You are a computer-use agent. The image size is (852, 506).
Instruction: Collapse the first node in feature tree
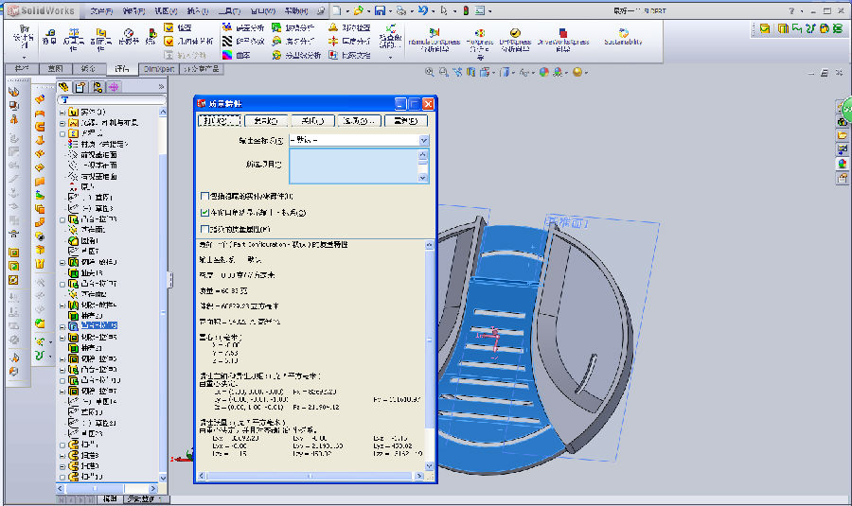coord(62,113)
